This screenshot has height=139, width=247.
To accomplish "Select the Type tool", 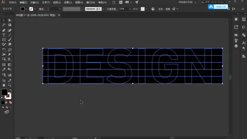I will (4, 35).
